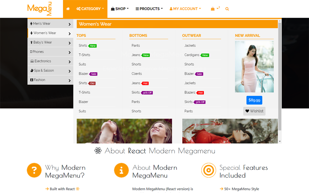Open first Jackets link under Outwear
Image resolution: width=309 pixels, height=193 pixels.
[190, 46]
